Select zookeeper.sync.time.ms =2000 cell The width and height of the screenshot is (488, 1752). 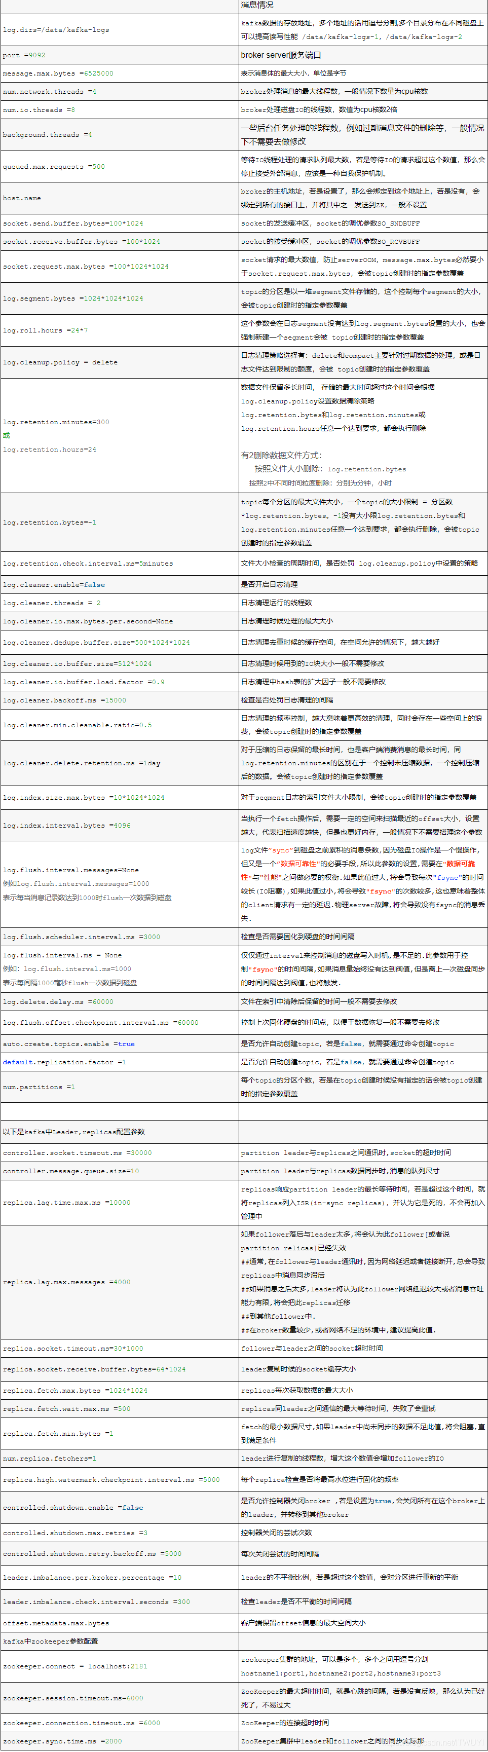[119, 1742]
